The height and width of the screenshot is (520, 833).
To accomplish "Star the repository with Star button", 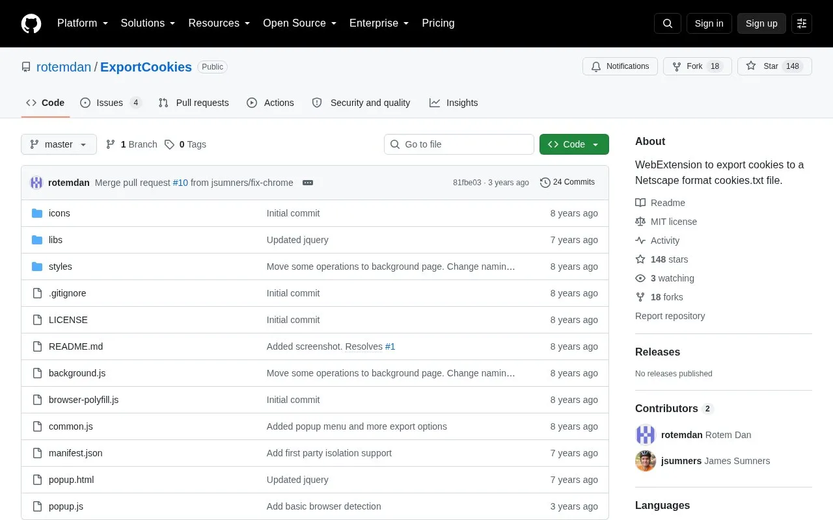I will (774, 66).
